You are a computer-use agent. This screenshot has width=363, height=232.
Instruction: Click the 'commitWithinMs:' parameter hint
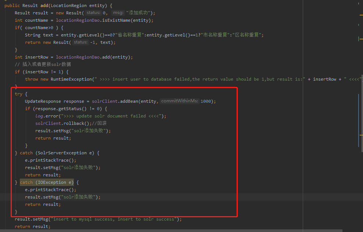point(180,101)
